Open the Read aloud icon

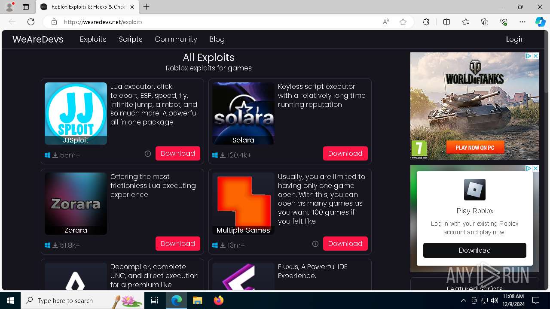click(x=386, y=22)
